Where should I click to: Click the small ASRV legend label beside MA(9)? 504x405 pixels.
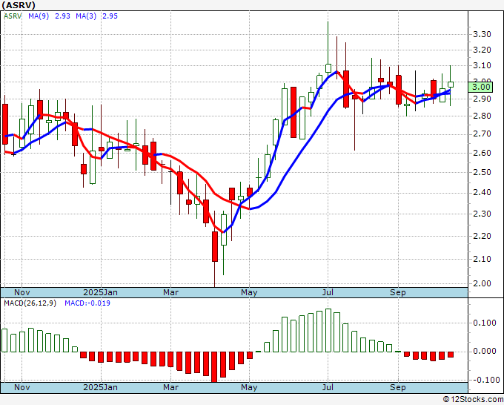pos(13,16)
